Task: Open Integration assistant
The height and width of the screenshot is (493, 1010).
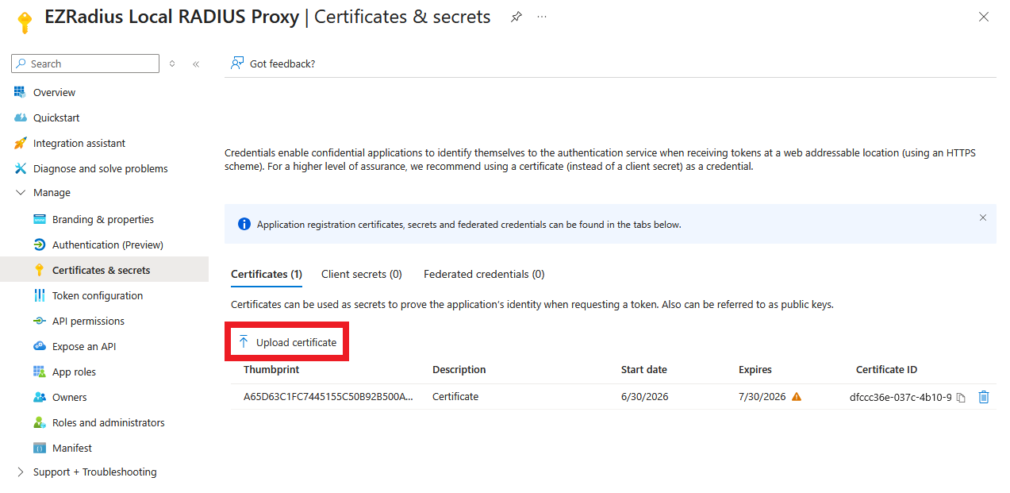Action: (79, 143)
